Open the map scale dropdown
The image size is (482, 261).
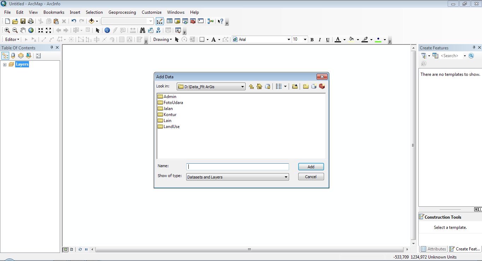pos(151,21)
